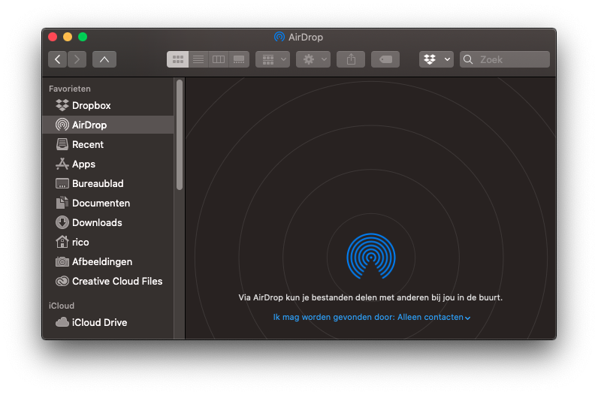Close the window with red button
Screen dimensions: 598x395
tap(53, 37)
